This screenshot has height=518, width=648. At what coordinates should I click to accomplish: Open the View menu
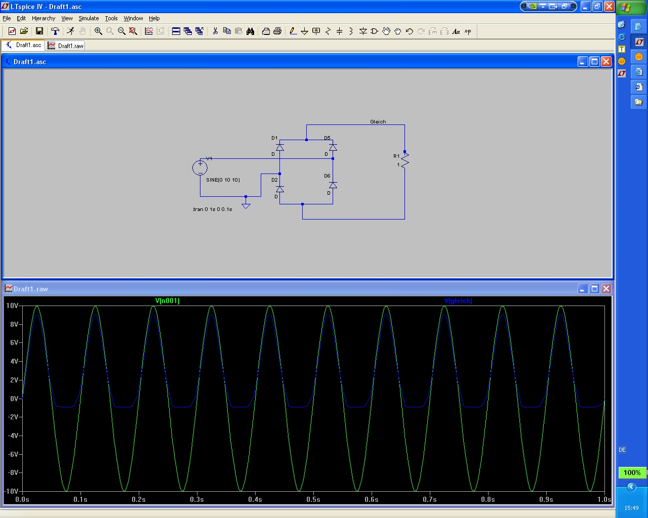pos(67,18)
